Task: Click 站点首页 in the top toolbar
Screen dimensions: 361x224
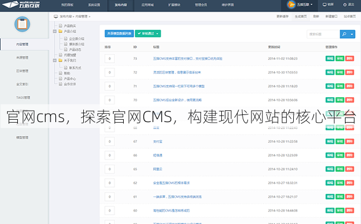Action: pos(350,16)
